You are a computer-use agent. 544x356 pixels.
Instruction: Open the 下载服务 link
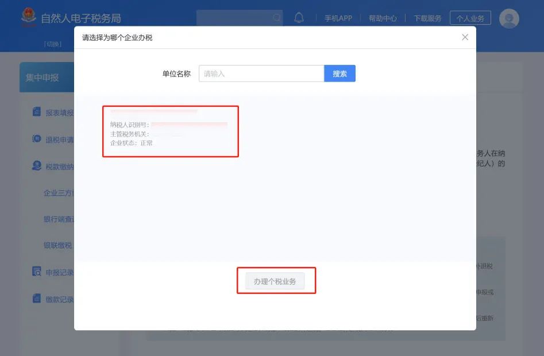tap(427, 18)
